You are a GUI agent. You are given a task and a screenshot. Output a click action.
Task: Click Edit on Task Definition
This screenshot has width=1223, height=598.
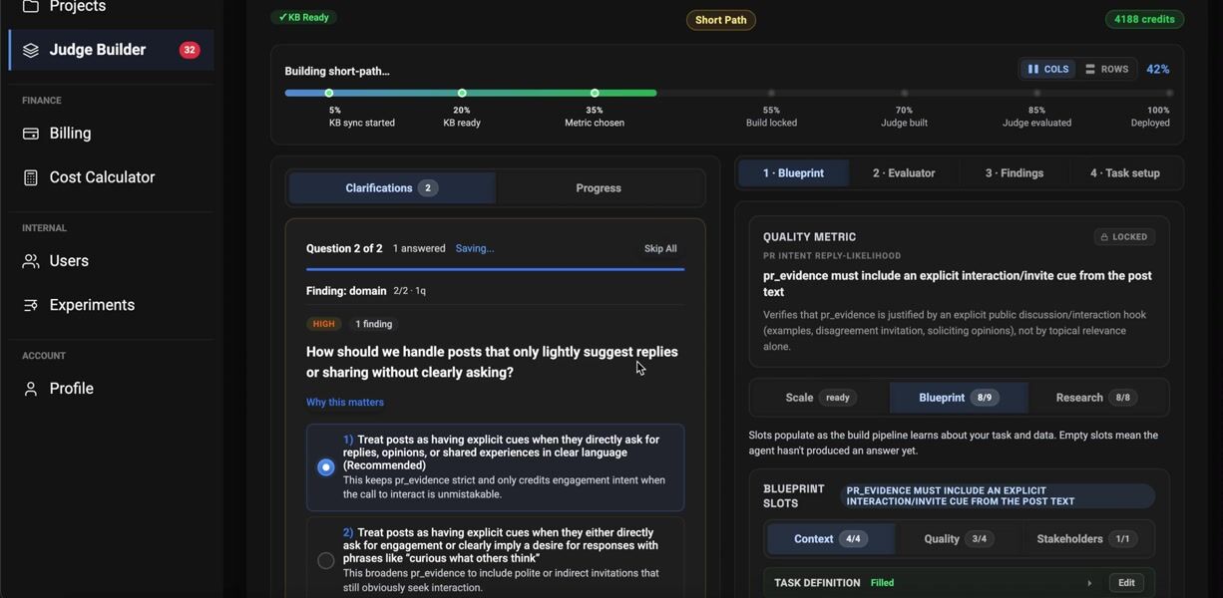pos(1126,583)
